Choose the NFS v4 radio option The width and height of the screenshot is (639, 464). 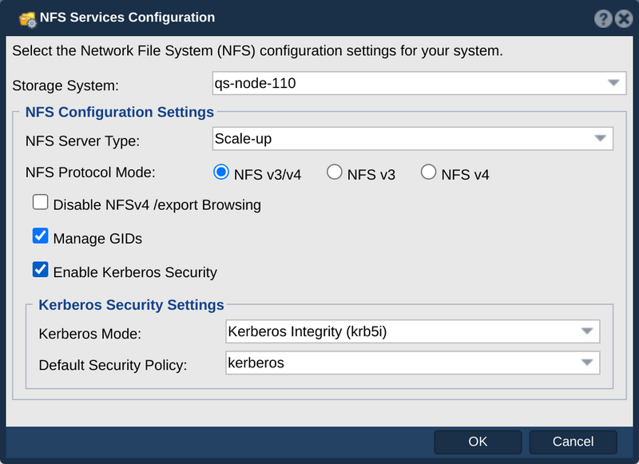click(428, 172)
